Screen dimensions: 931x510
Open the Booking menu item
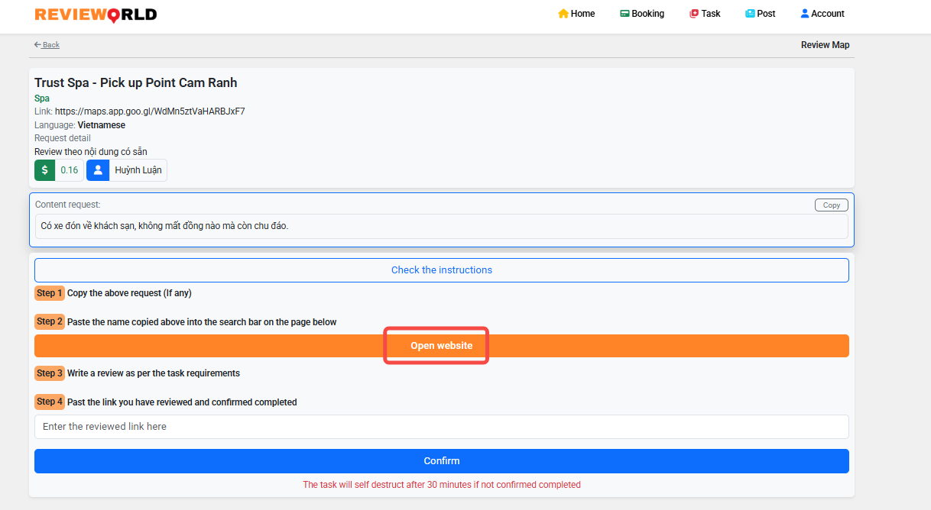point(641,14)
